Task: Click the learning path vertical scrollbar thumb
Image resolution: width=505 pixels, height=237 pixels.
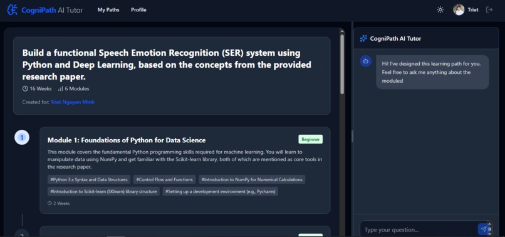Action: coord(342,64)
